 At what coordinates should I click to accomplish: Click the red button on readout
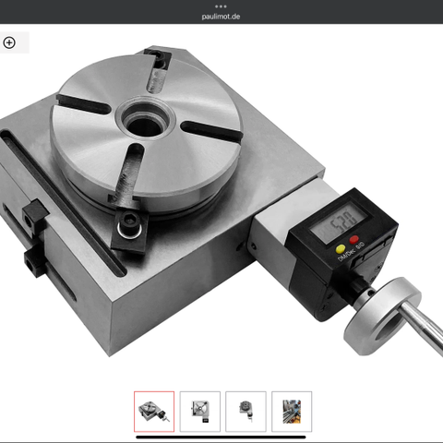(353, 239)
